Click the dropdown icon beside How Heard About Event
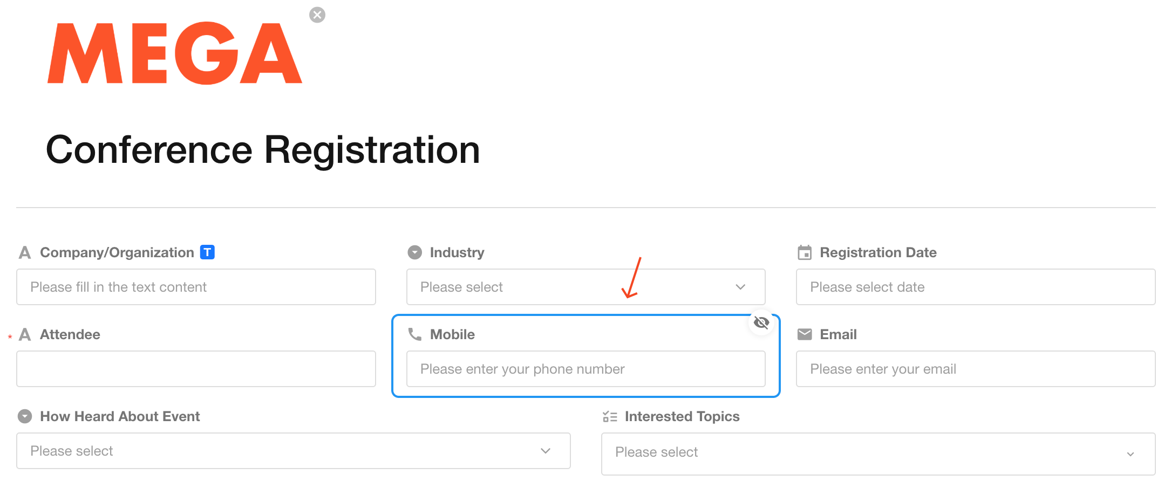The height and width of the screenshot is (495, 1171). pyautogui.click(x=25, y=416)
